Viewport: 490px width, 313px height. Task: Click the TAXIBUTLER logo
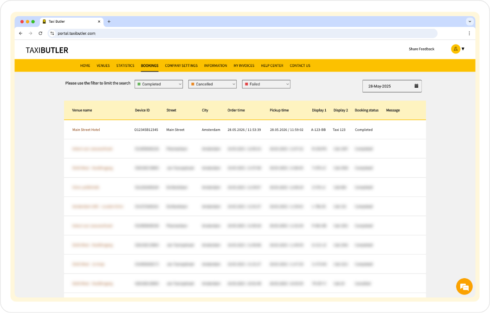(47, 50)
